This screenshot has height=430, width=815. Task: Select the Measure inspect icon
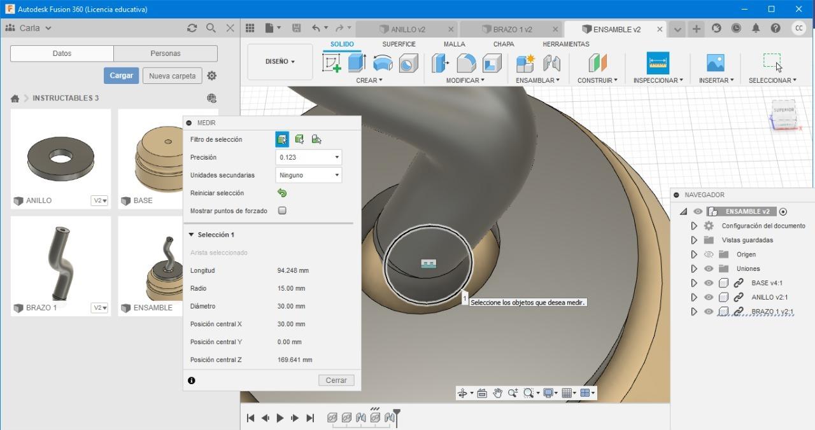pos(658,63)
